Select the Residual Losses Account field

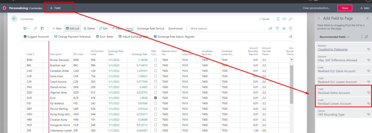click(x=344, y=102)
